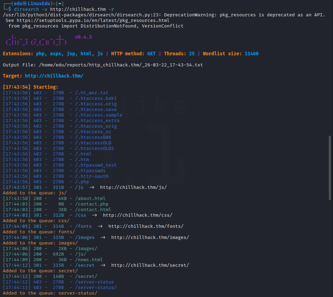333x297 pixels.
Task: Click the terminal scrollbar thumb
Action: (x=330, y=168)
